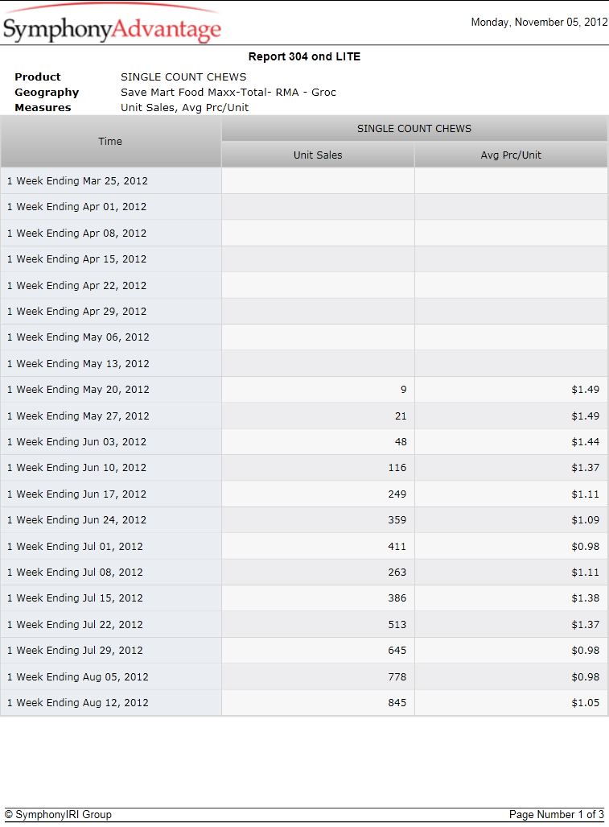Click unit sales value 249
609x827 pixels.
tap(397, 494)
